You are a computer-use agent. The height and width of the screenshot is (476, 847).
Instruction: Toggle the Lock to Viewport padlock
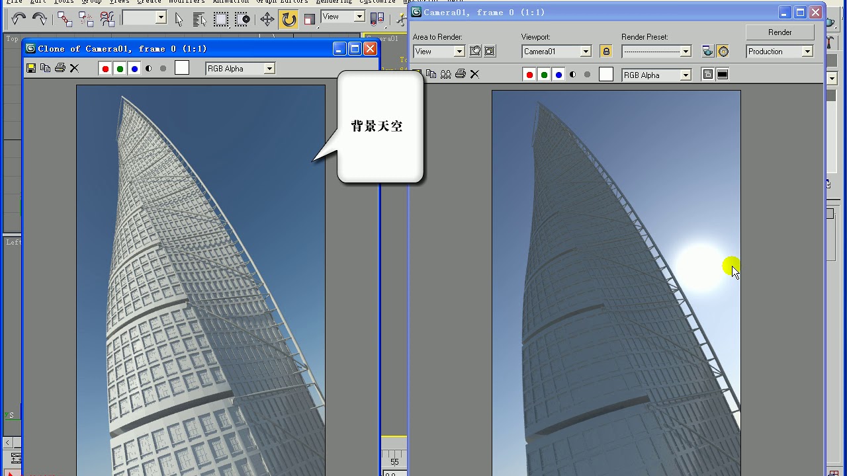point(605,51)
